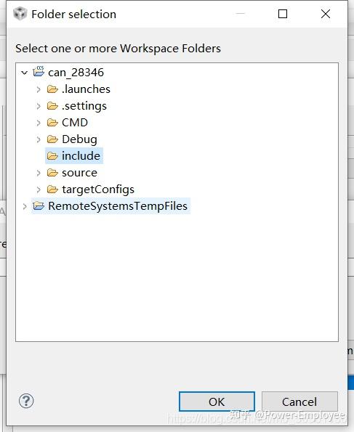Viewport: 354px width, 432px height.
Task: Click the source folder icon
Action: 52,173
